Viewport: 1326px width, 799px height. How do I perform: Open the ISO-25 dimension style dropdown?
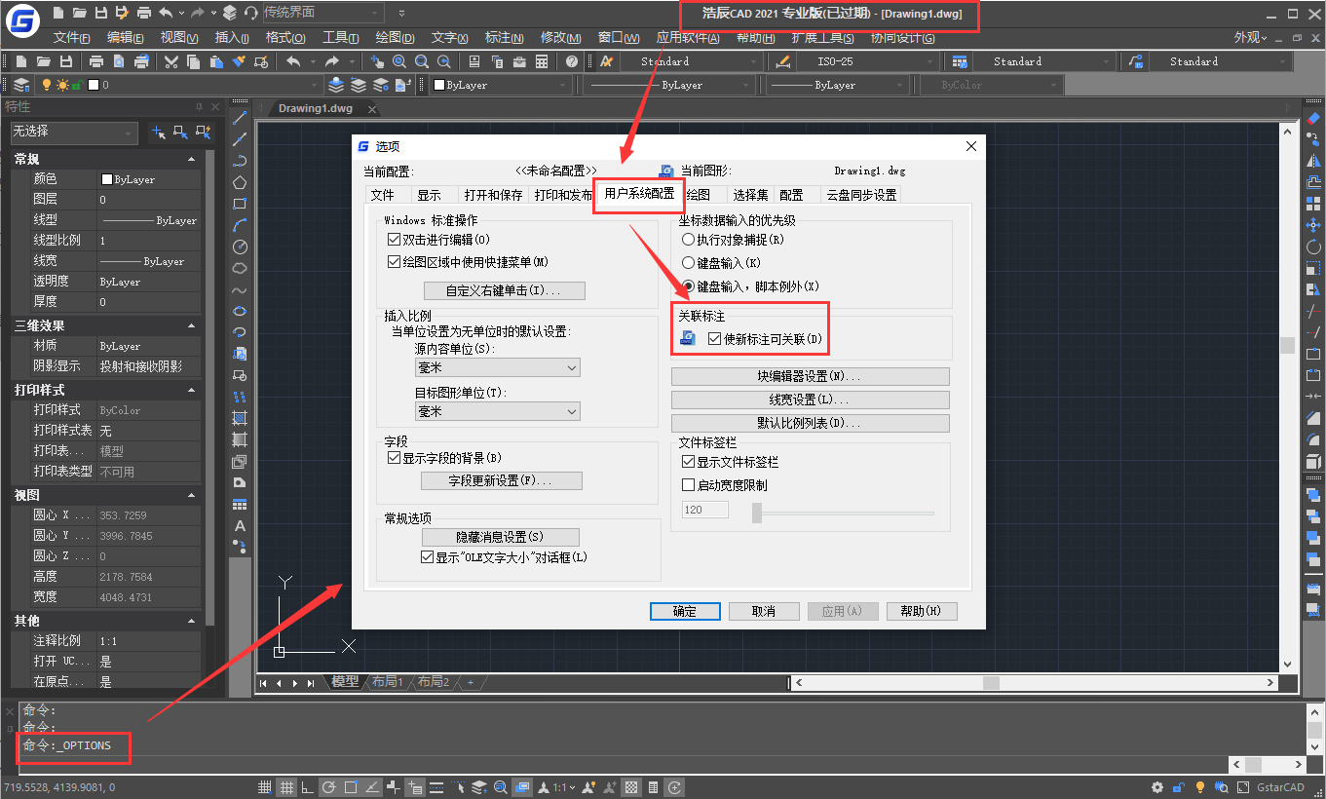pos(870,61)
